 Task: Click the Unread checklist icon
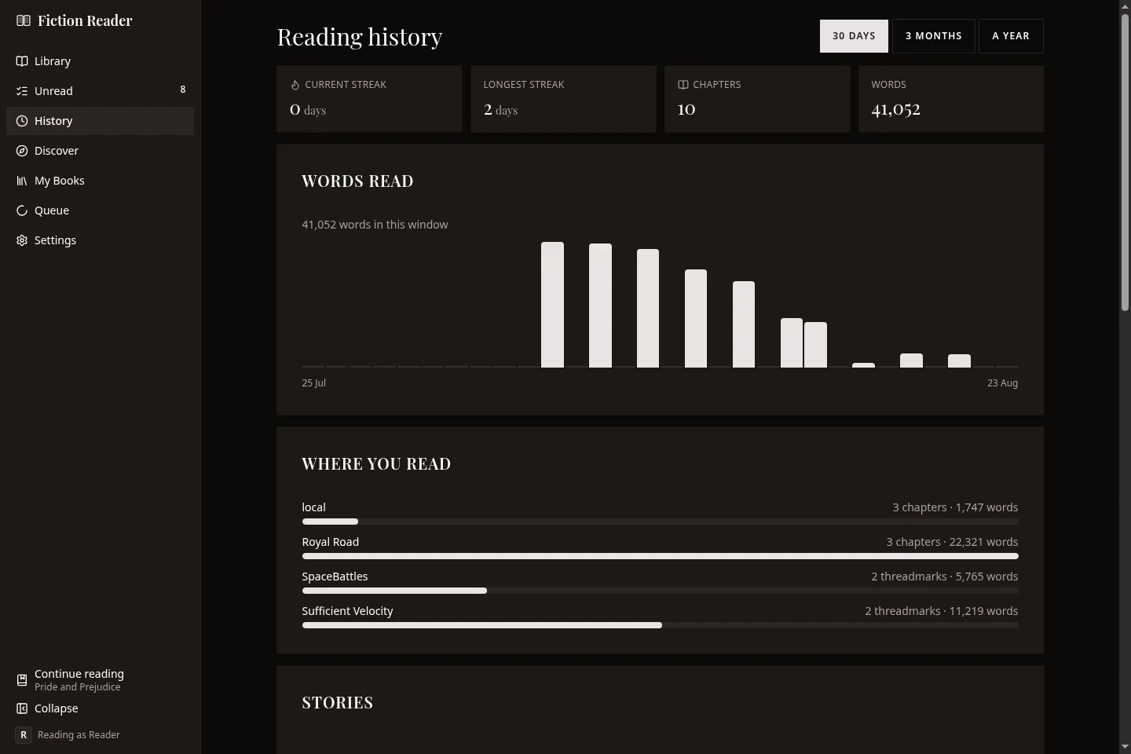click(22, 91)
